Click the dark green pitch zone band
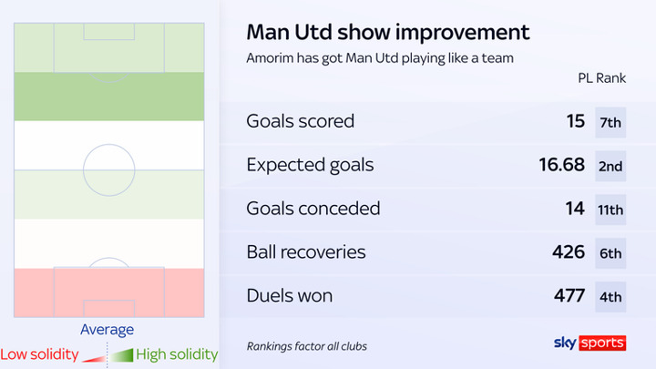 pyautogui.click(x=109, y=97)
